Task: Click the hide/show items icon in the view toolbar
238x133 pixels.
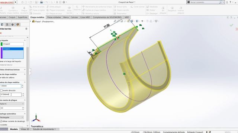Action: 142,21
